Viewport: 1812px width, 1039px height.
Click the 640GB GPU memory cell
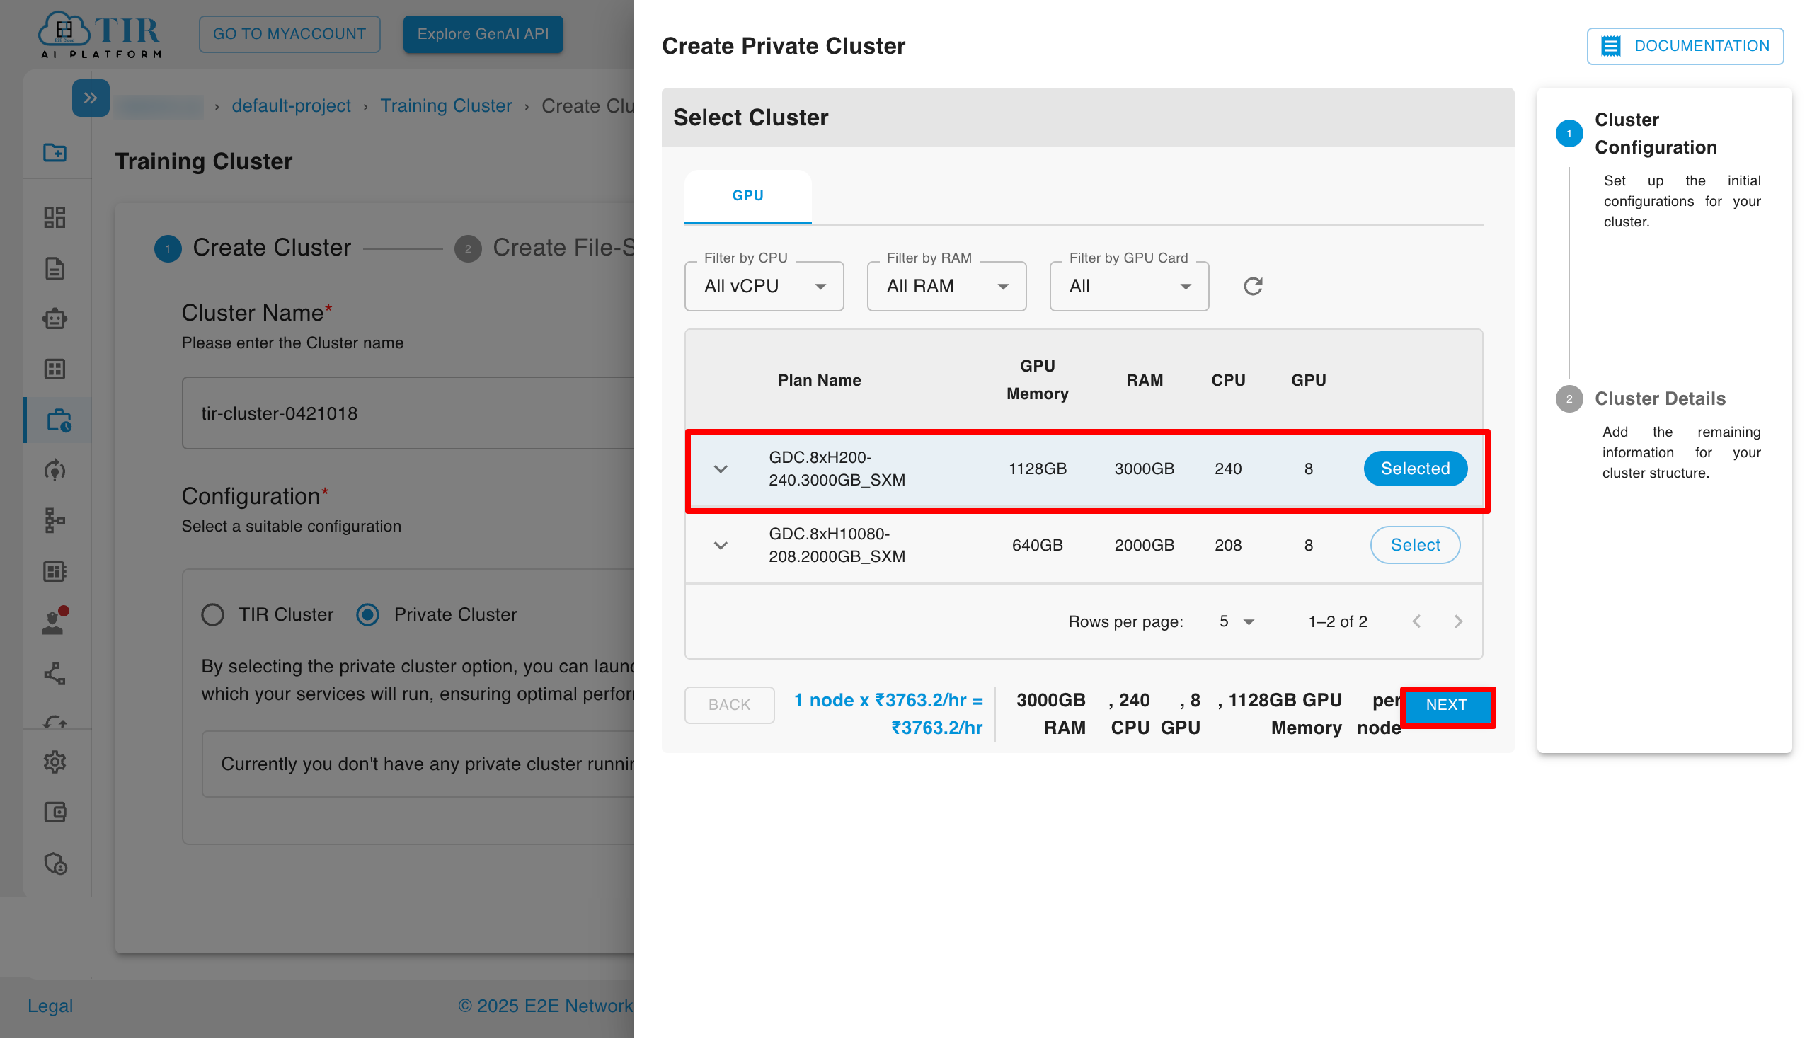[x=1037, y=545]
